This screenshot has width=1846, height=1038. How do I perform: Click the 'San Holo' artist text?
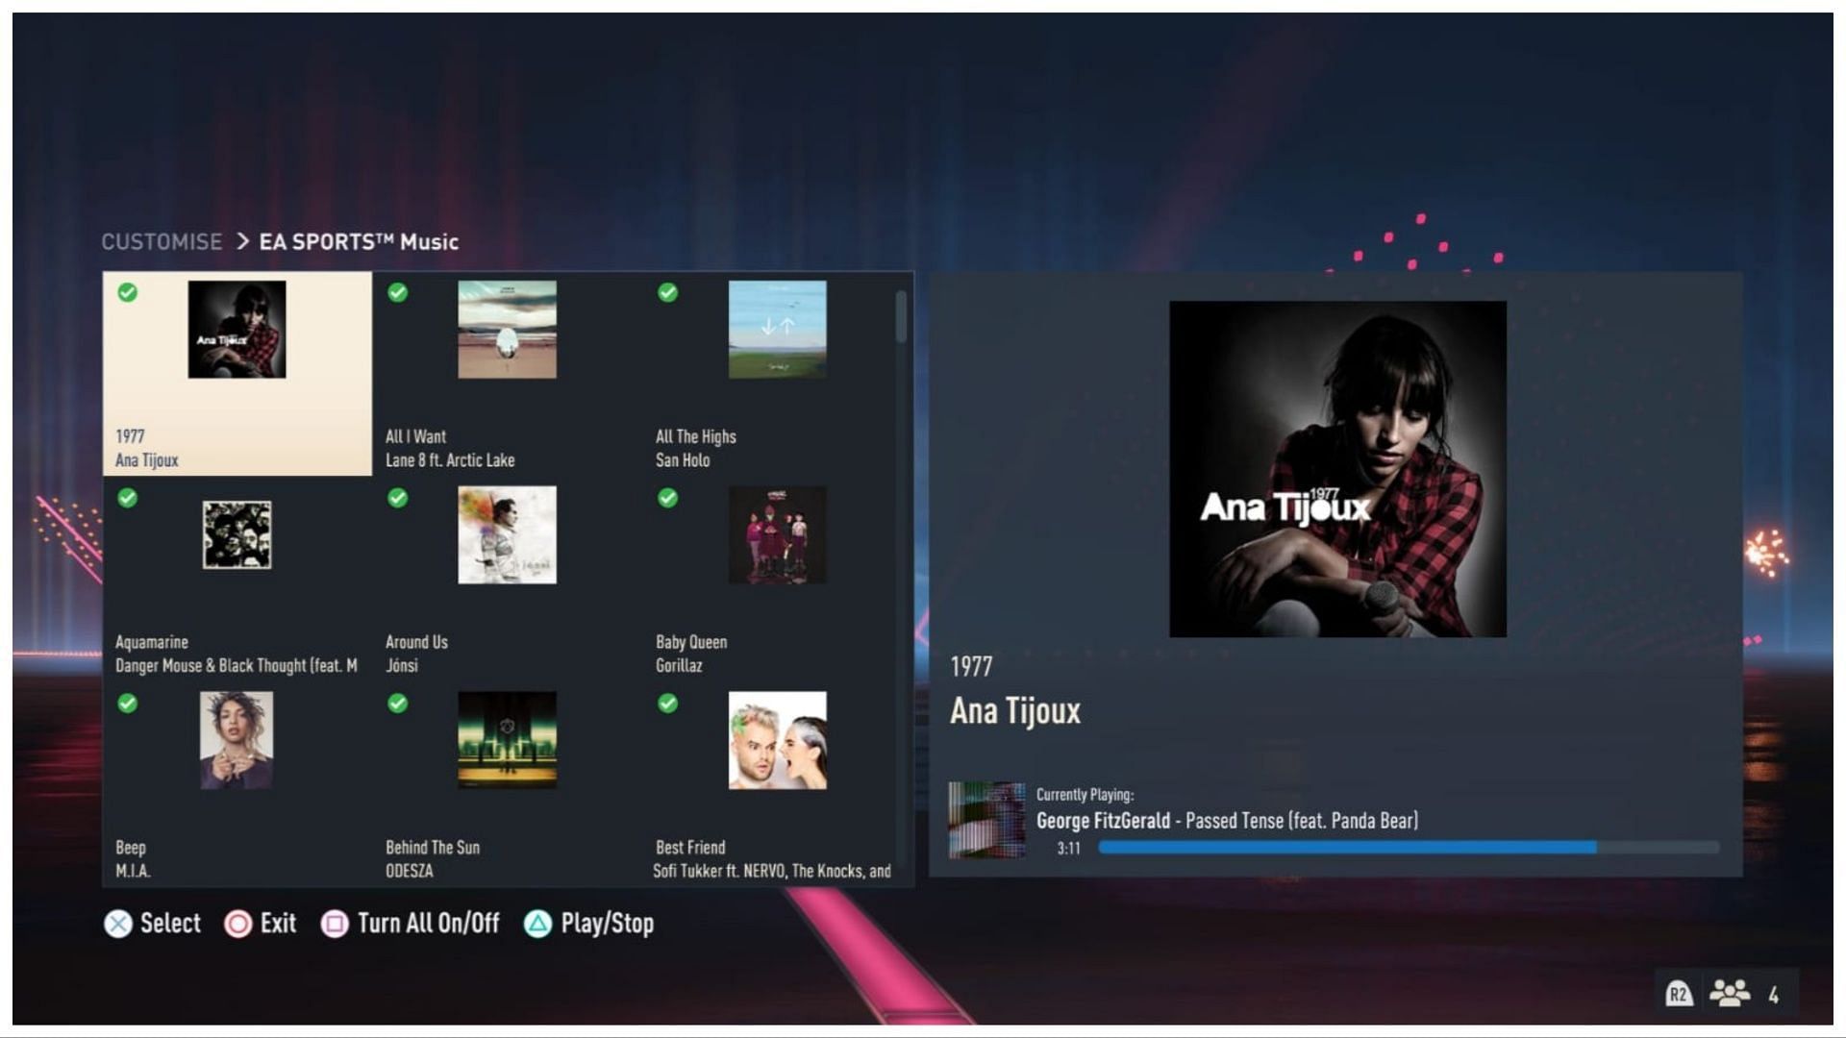coord(683,460)
